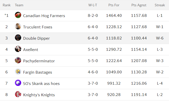This screenshot has width=169, height=101.
Task: Open the Knighty's Knights team link
Action: (39, 95)
